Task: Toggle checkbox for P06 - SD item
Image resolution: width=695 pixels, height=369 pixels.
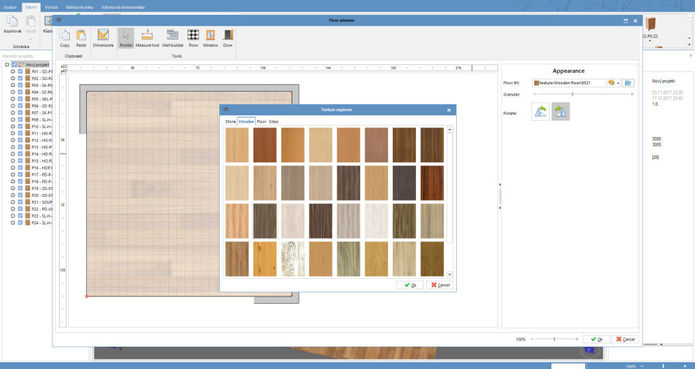Action: (20, 106)
